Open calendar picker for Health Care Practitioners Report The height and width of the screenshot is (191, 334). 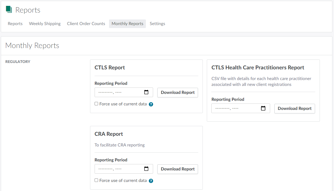pos(263,108)
